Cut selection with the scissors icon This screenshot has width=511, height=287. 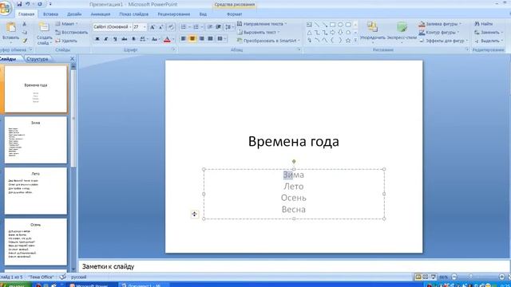pyautogui.click(x=25, y=24)
